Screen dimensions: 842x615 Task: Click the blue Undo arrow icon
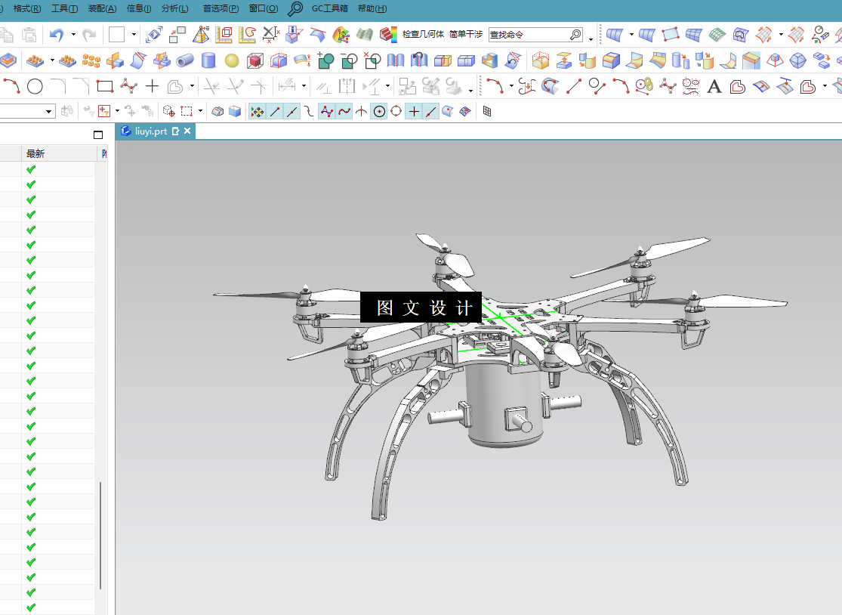click(57, 35)
